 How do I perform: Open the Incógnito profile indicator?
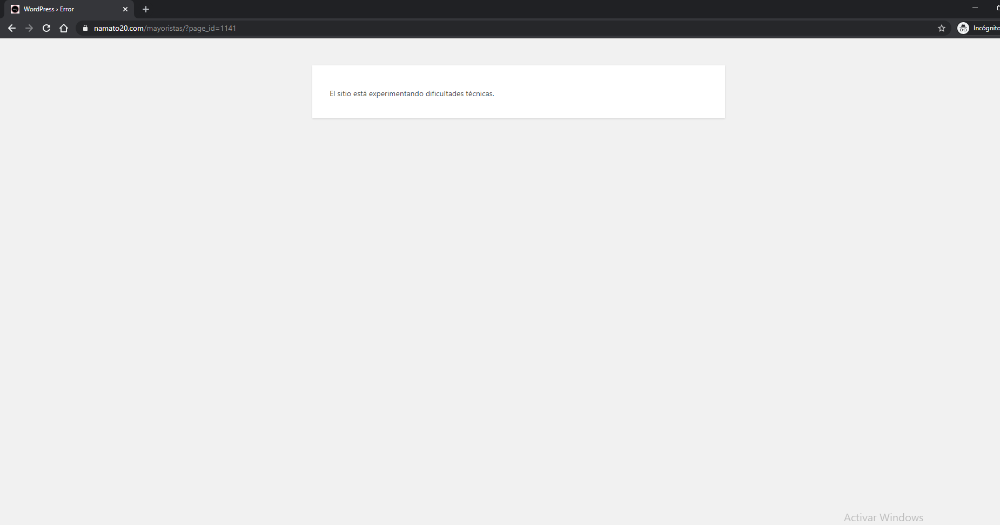[978, 28]
